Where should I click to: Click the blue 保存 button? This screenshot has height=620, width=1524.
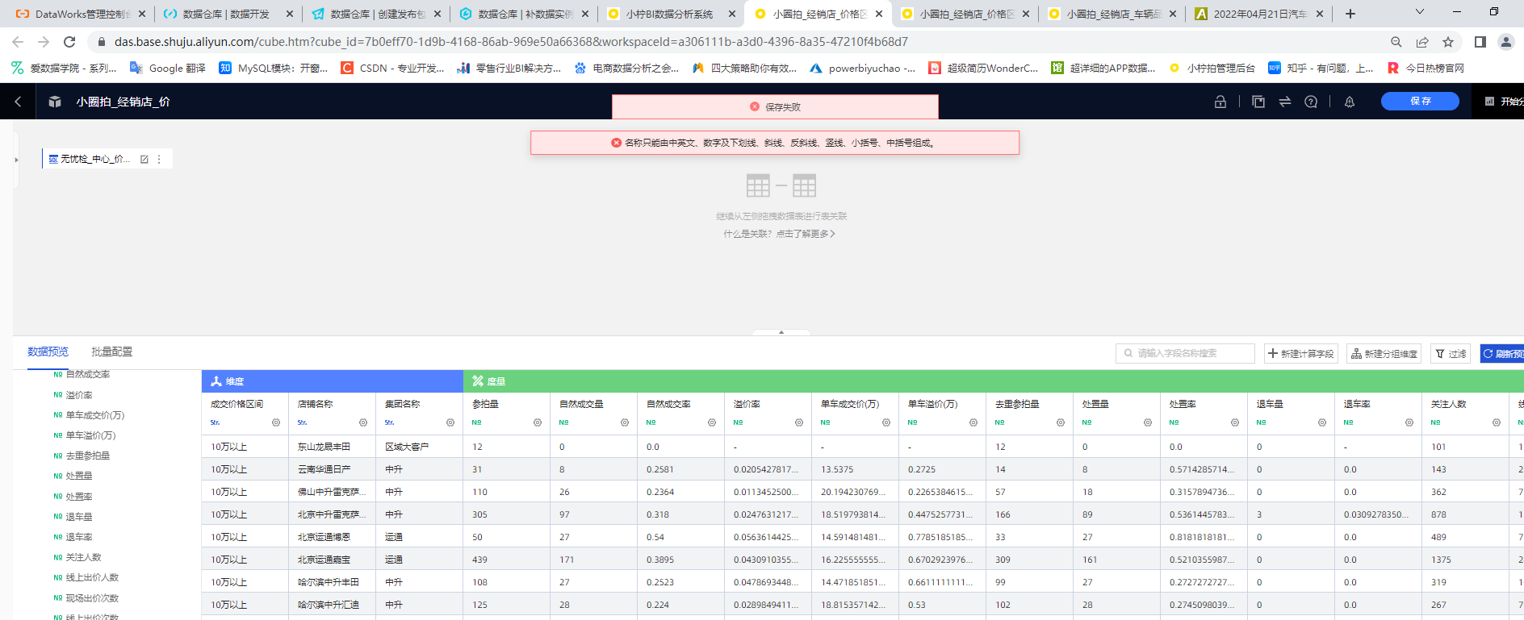pos(1420,101)
